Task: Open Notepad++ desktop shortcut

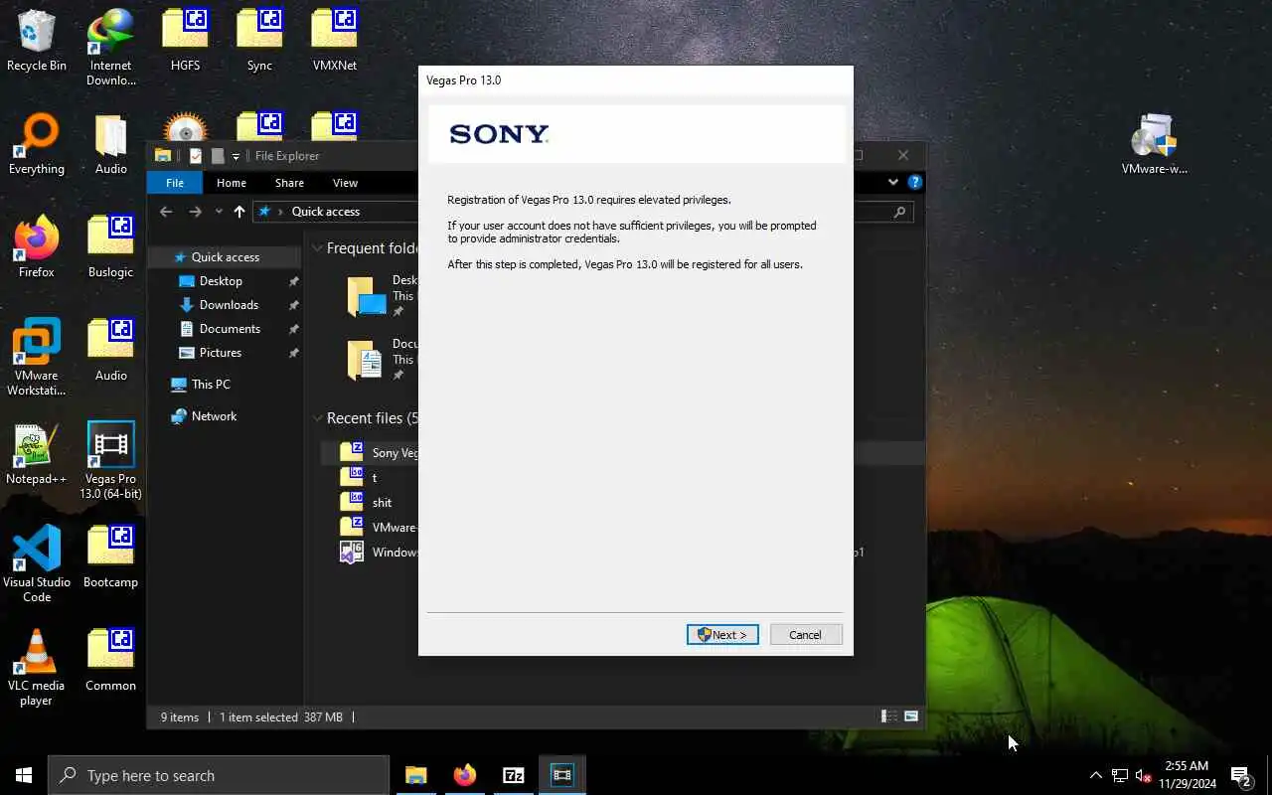Action: [x=37, y=454]
